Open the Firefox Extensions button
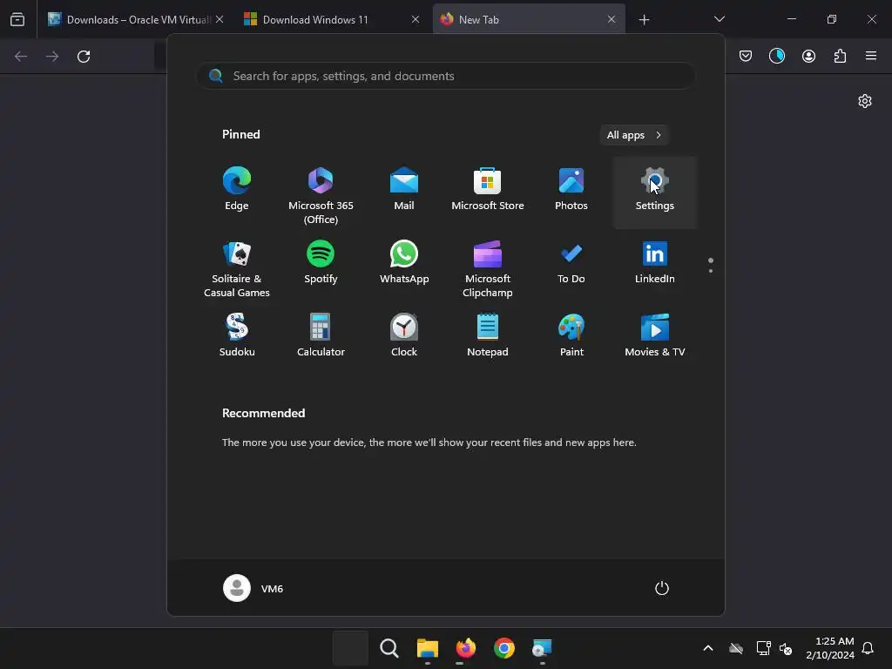This screenshot has height=669, width=892. point(840,56)
